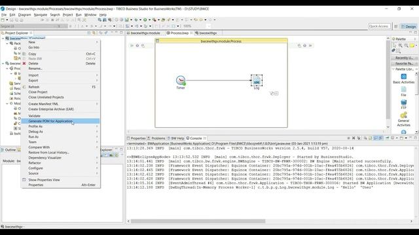
Task: Click the Quick Access search field
Action: (379, 26)
